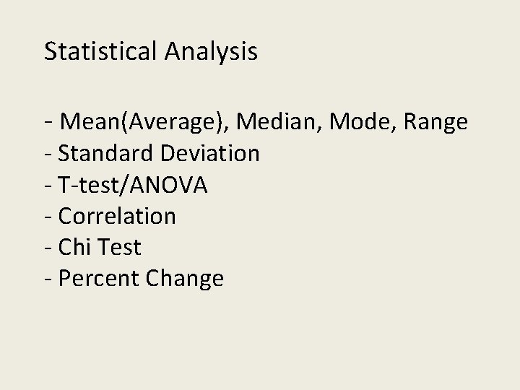The height and width of the screenshot is (390, 520).
Task: Click the word "Analysis" in the title
Action: tap(210, 52)
